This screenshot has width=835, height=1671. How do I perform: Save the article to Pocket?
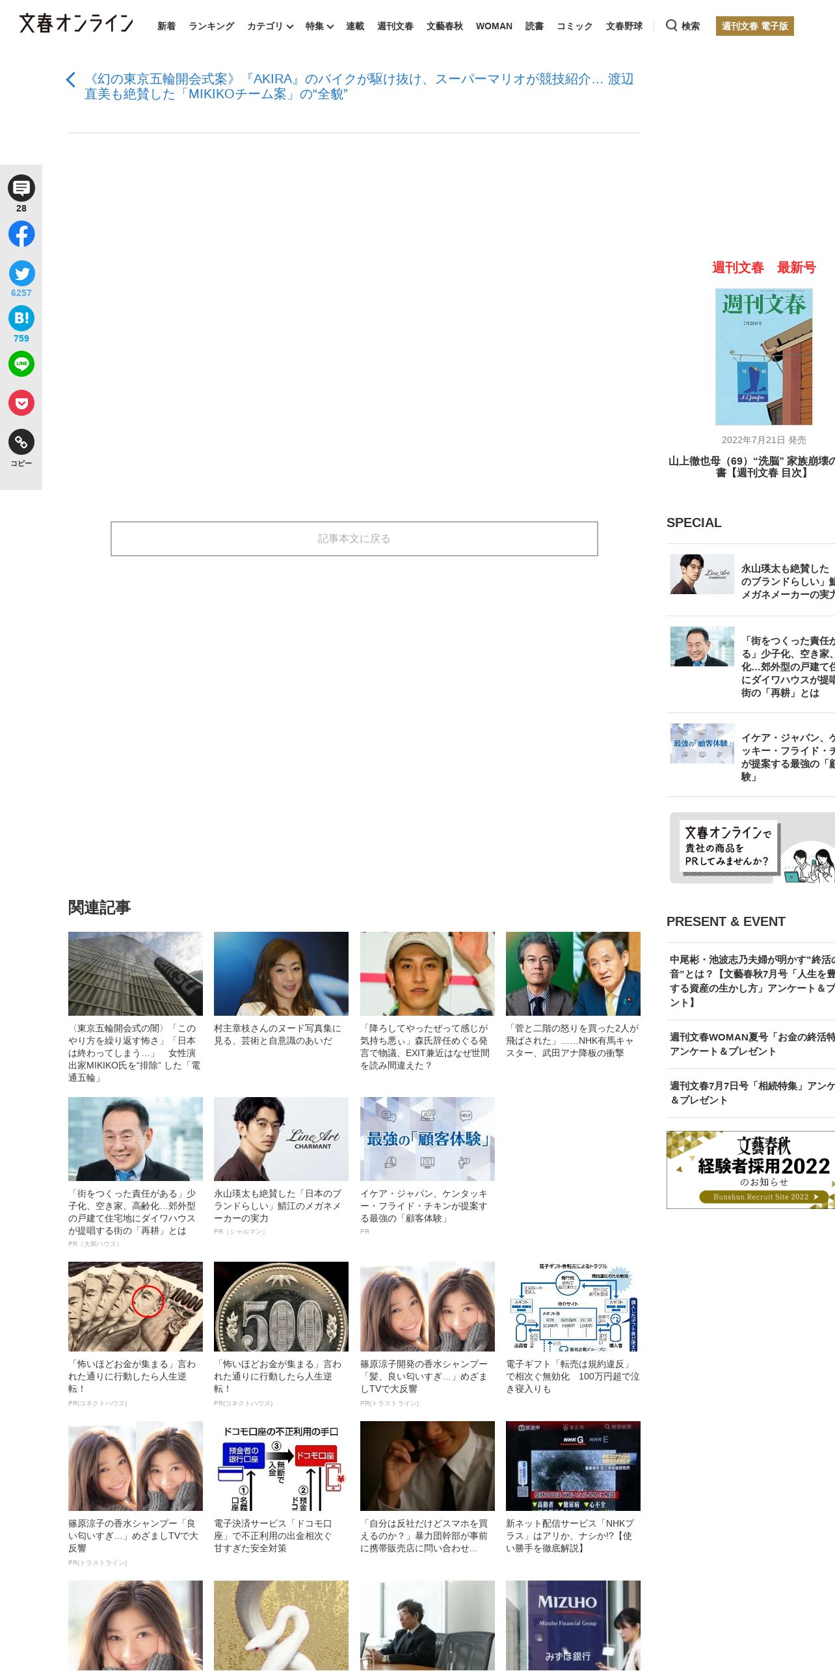(x=21, y=403)
